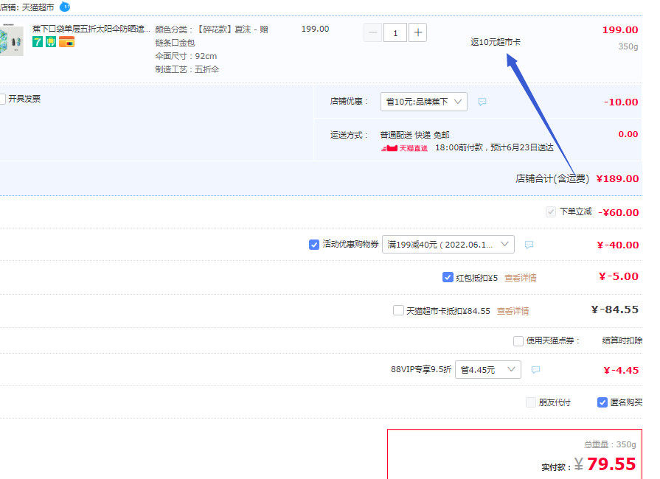
Task: Toggle the 下单立减 checkbox
Action: click(x=551, y=212)
